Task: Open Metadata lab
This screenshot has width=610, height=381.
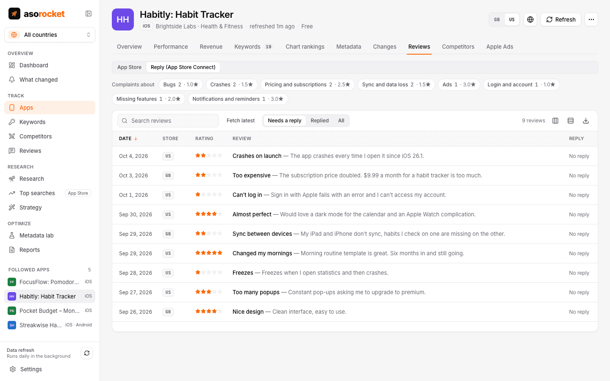Action: click(x=50, y=235)
